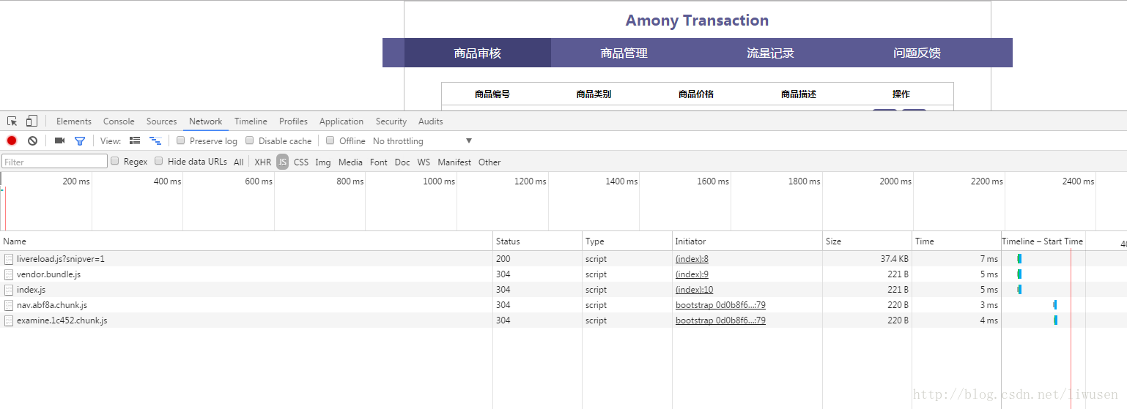Switch to the Console tab
This screenshot has height=409, width=1127.
point(119,121)
